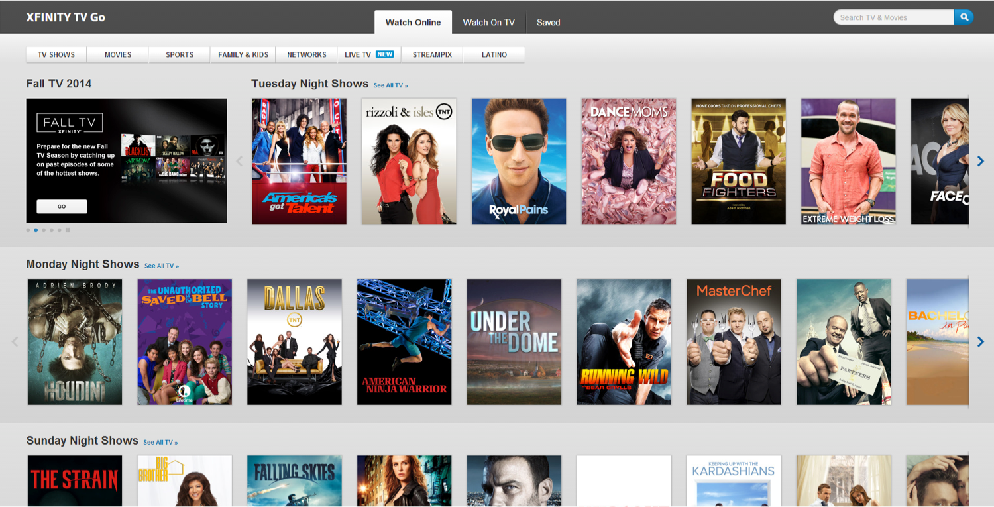Open the Family & Kids category
Image resolution: width=994 pixels, height=507 pixels.
pos(243,54)
